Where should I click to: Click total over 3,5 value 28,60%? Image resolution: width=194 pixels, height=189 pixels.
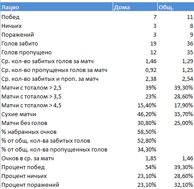coord(183,97)
